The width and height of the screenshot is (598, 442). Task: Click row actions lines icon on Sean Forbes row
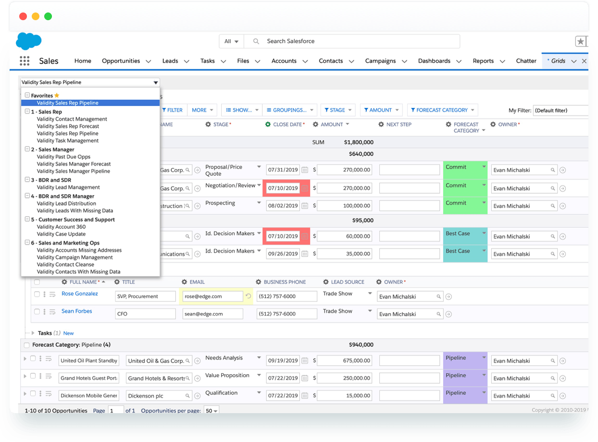(53, 312)
